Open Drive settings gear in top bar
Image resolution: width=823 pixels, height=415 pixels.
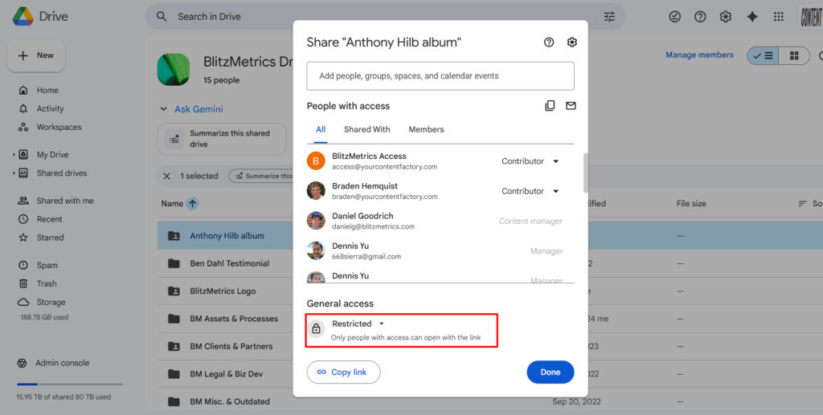[726, 17]
